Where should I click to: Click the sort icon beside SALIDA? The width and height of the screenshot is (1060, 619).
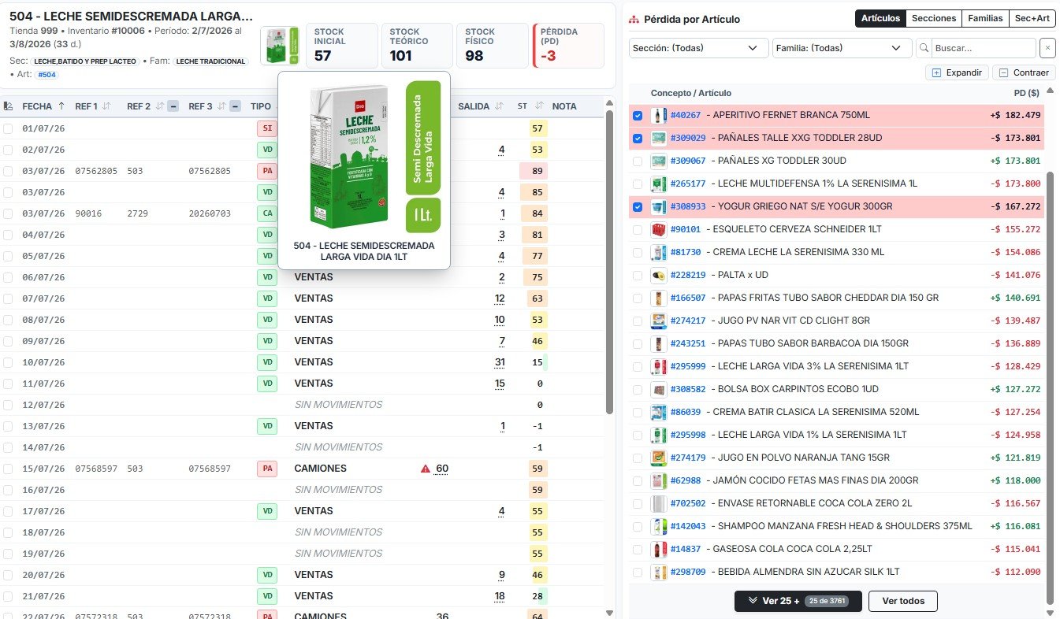[x=499, y=106]
